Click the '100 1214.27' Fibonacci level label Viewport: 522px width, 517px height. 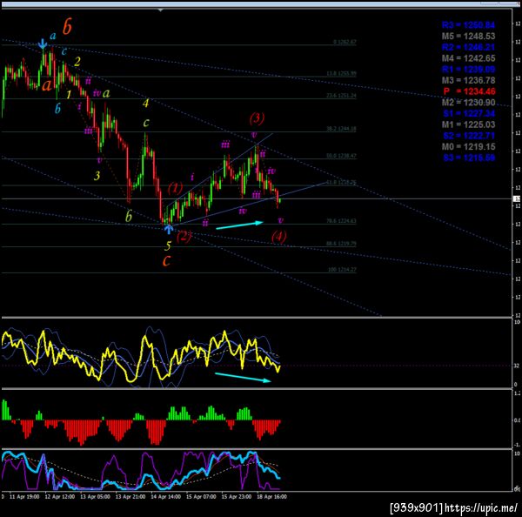(342, 269)
